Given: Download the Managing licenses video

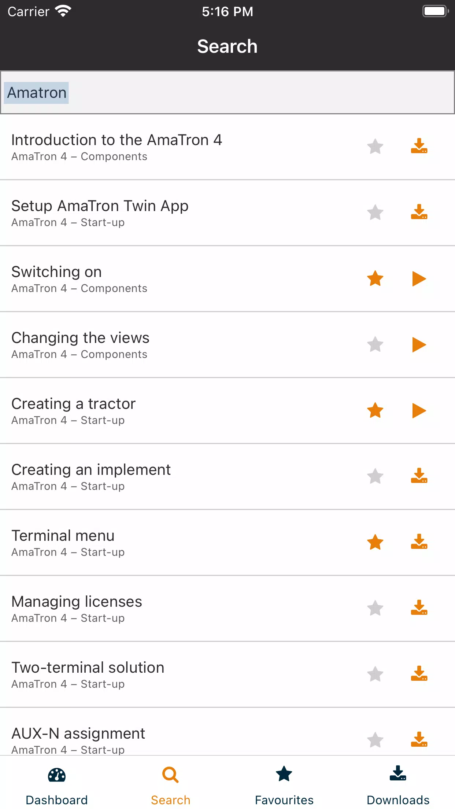Looking at the screenshot, I should coord(419,608).
